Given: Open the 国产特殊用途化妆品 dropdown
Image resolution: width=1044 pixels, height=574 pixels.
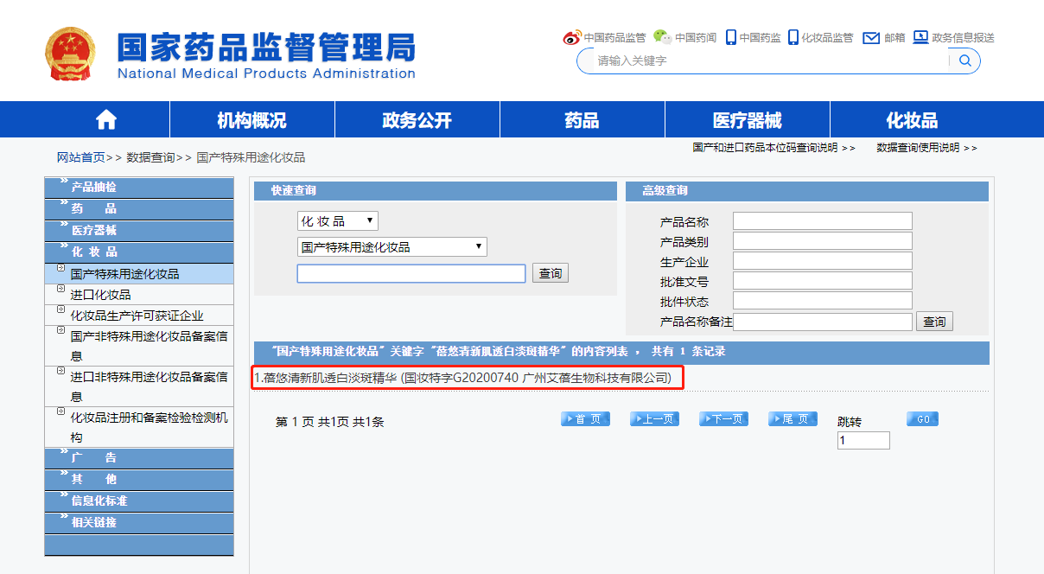Looking at the screenshot, I should click(x=391, y=247).
